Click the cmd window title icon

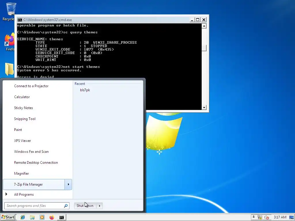20,20
